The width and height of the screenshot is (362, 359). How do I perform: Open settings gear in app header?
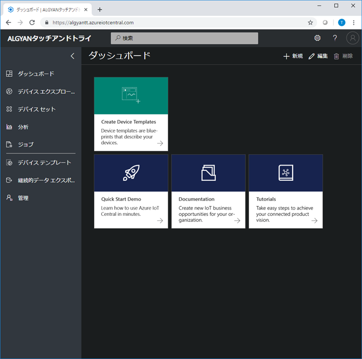(318, 38)
